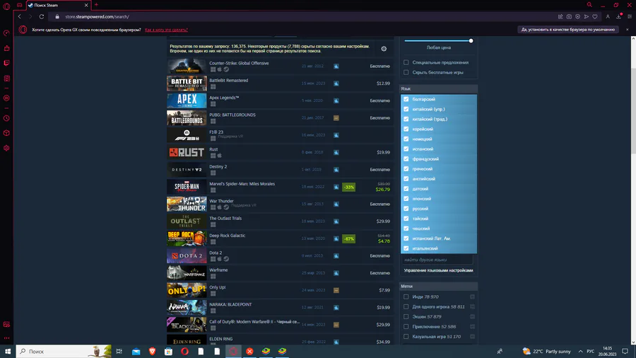This screenshot has height=358, width=636.
Task: Open History clock icon in sidebar
Action: point(6,118)
